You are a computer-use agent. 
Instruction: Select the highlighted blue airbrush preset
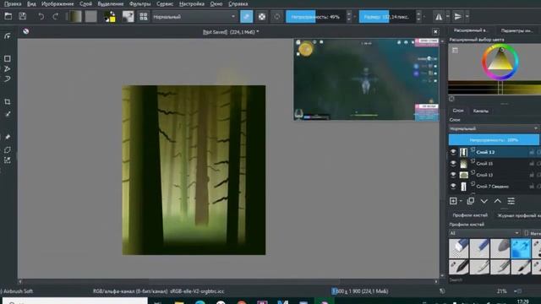[x=521, y=248]
